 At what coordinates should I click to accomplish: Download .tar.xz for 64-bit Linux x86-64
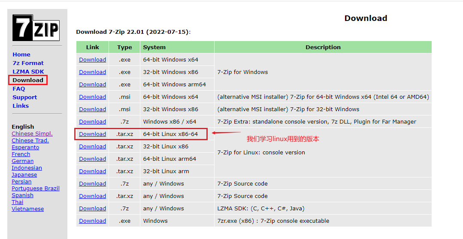pyautogui.click(x=92, y=134)
